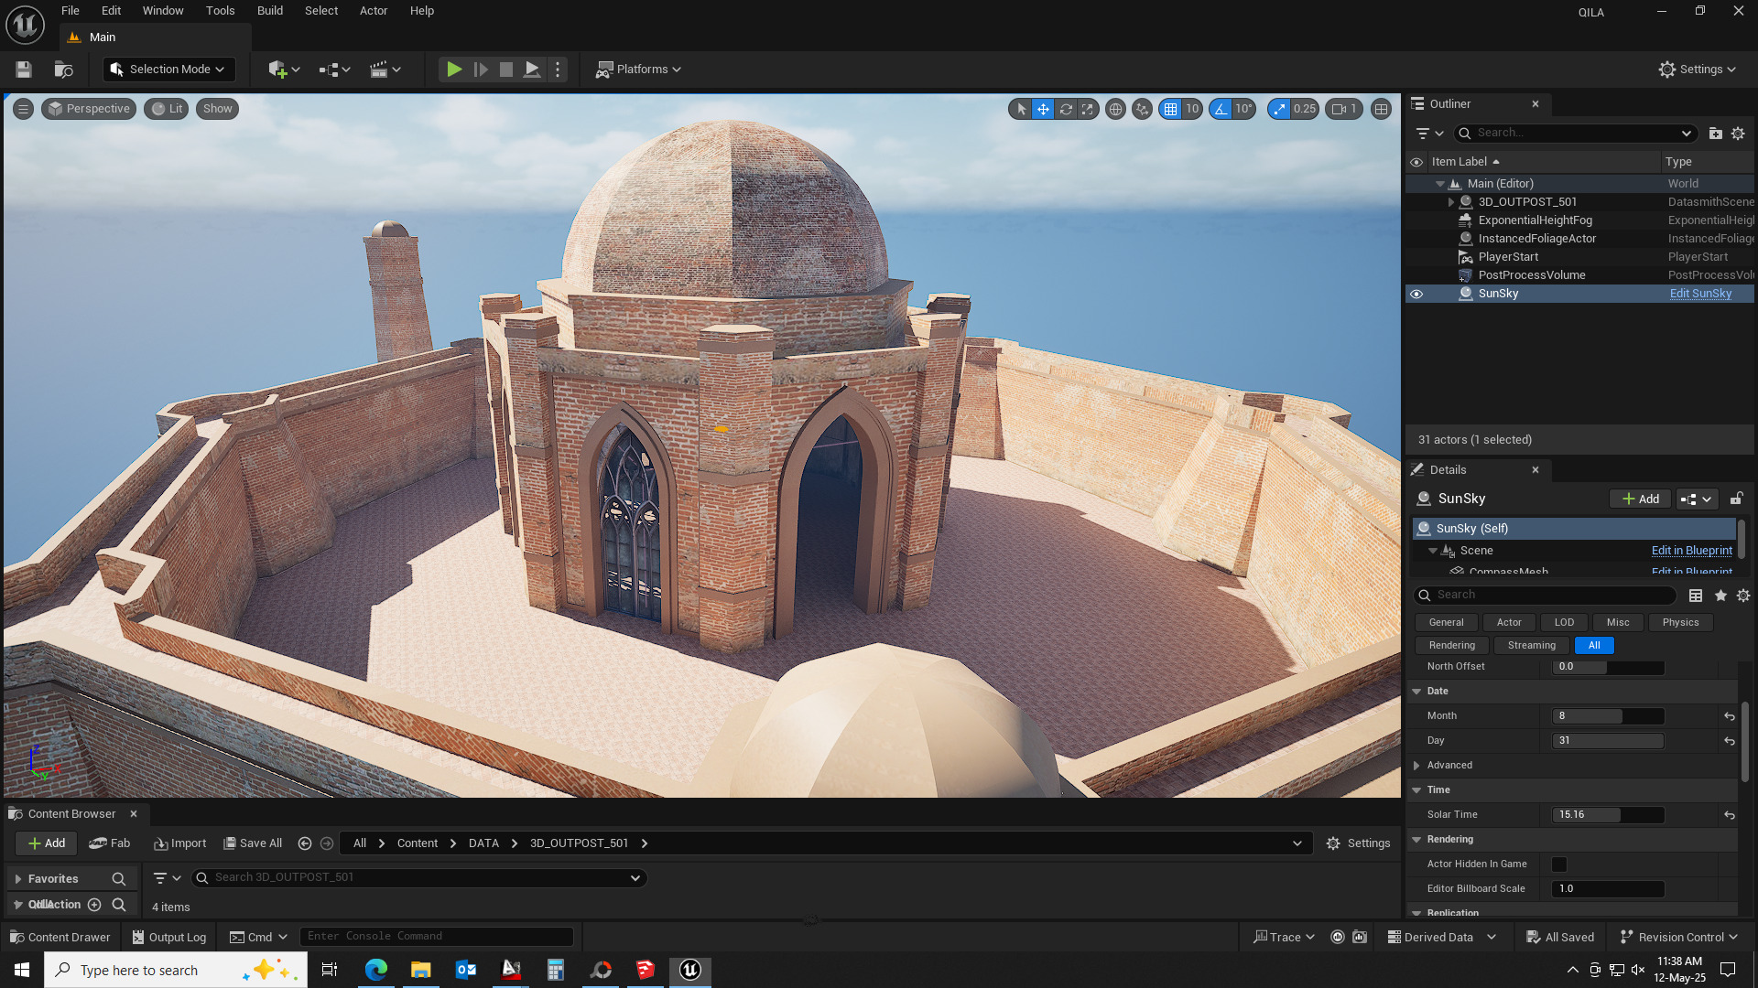Open the Build menu
The width and height of the screenshot is (1758, 988).
pos(270,11)
